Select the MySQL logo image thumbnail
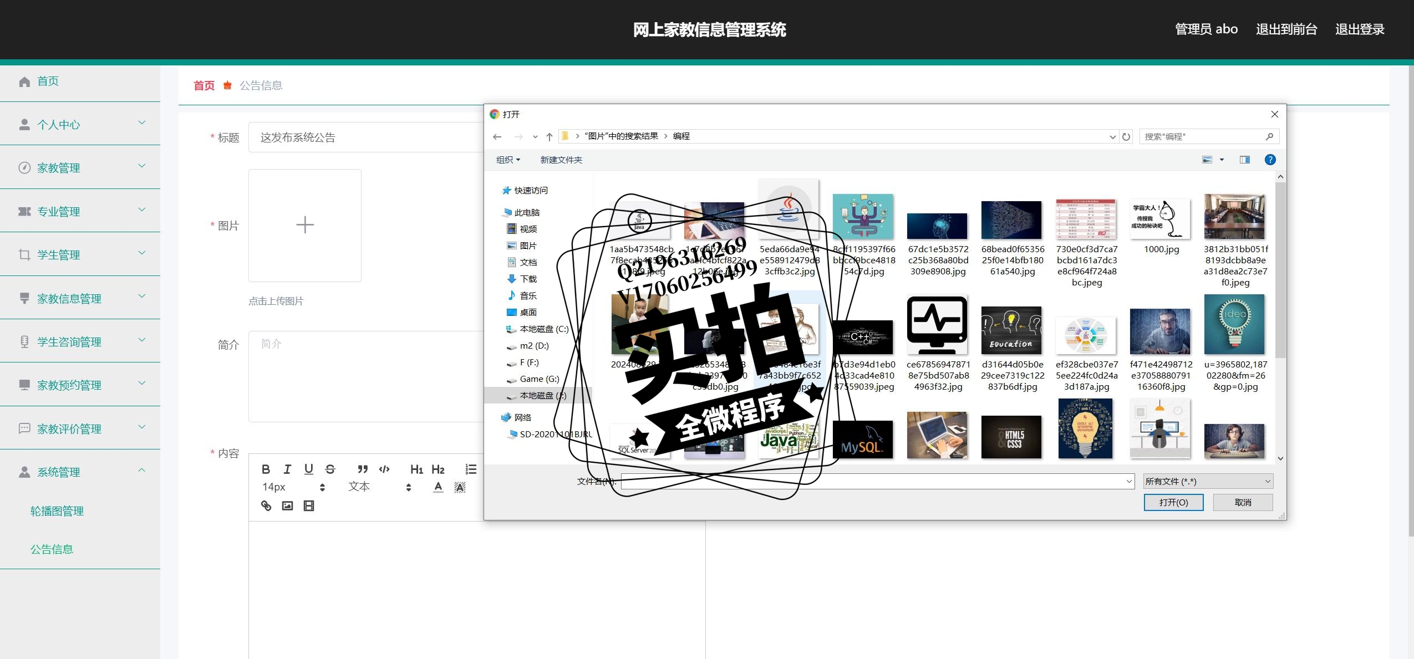 pos(863,440)
